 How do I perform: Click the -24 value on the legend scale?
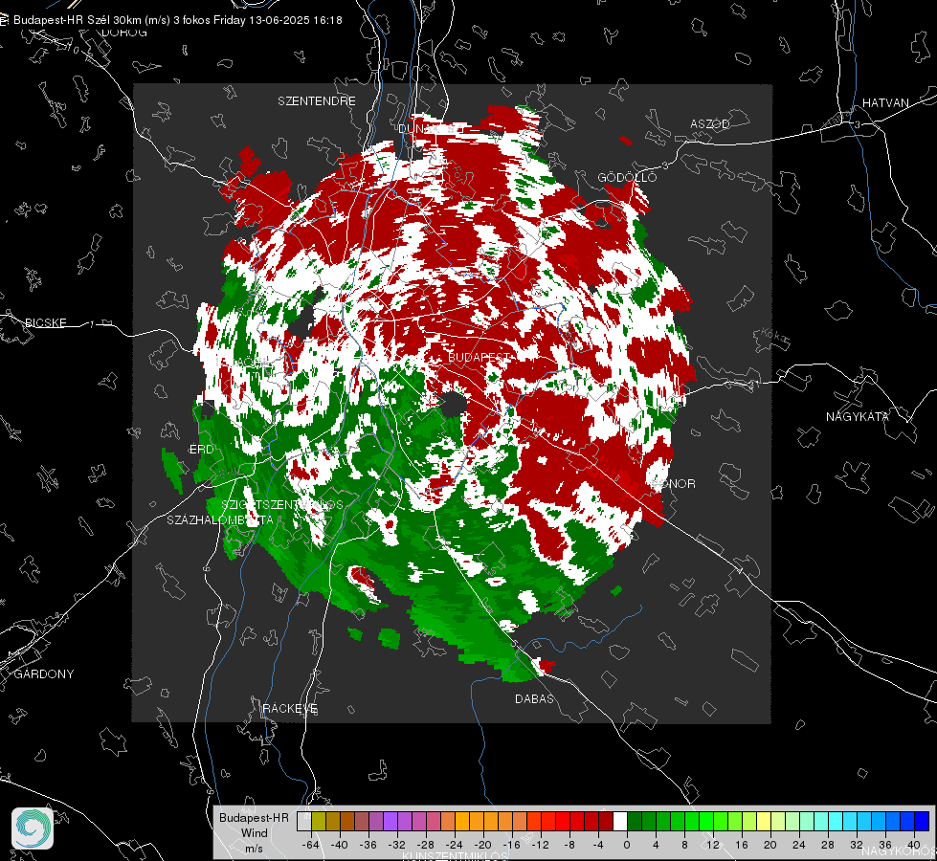pos(455,845)
